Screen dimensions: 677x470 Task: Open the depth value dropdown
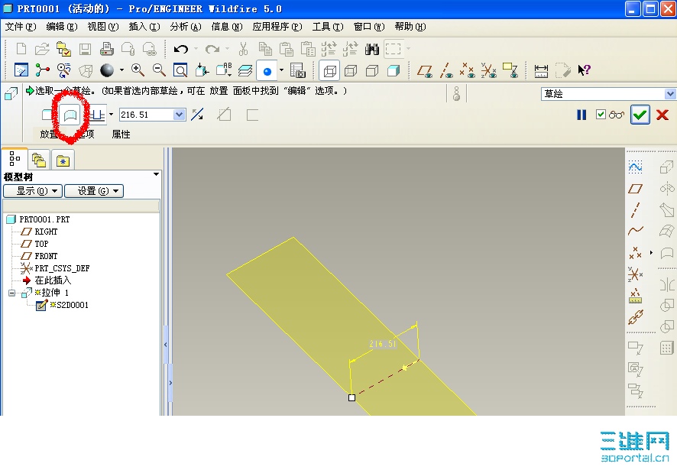tap(179, 115)
